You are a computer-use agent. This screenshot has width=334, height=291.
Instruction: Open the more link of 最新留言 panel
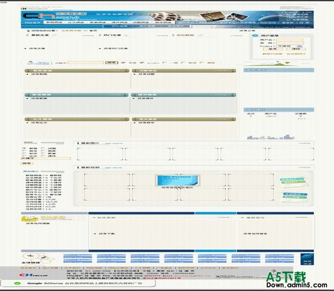coord(302,218)
